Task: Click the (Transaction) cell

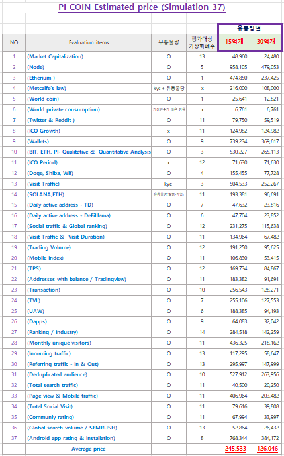Action: coord(89,290)
